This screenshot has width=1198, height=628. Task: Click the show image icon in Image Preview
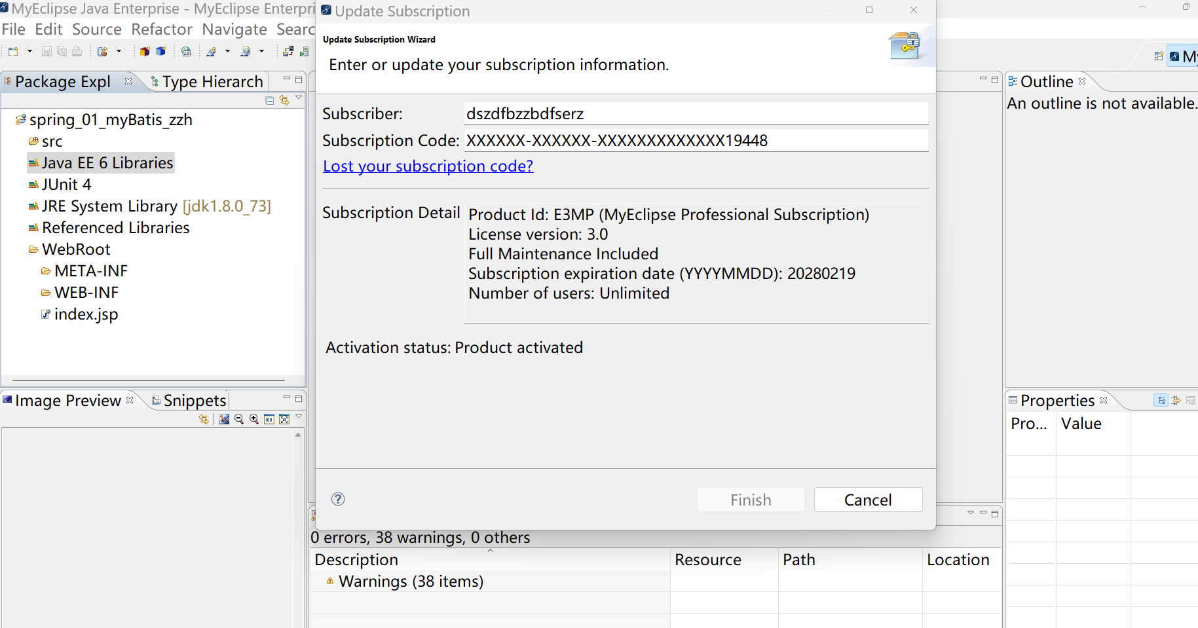224,419
